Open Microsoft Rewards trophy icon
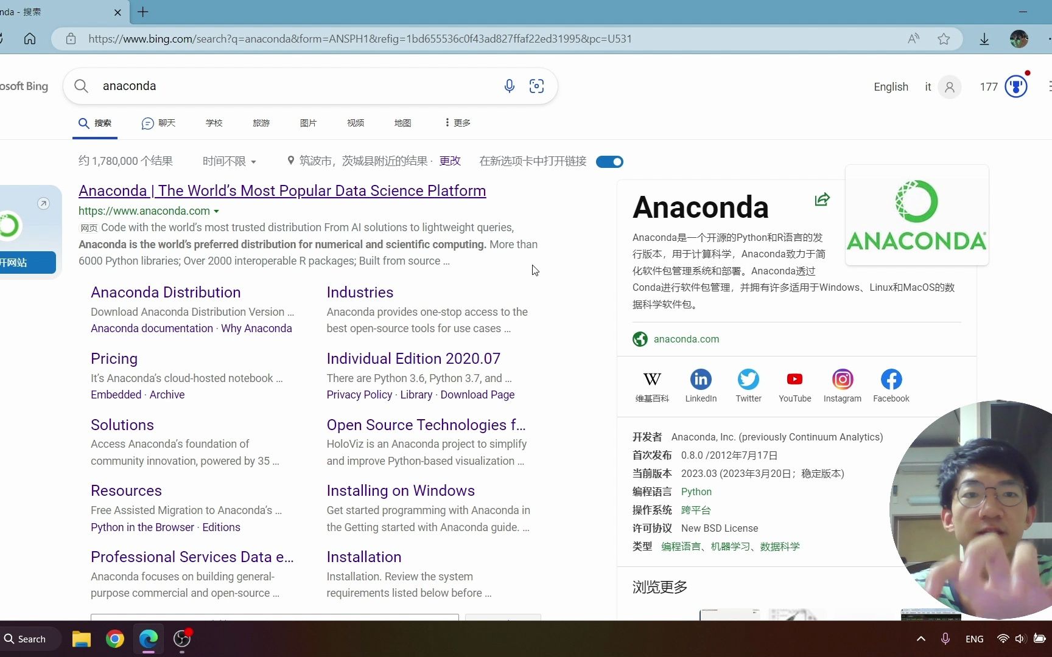The image size is (1052, 657). pyautogui.click(x=1015, y=86)
